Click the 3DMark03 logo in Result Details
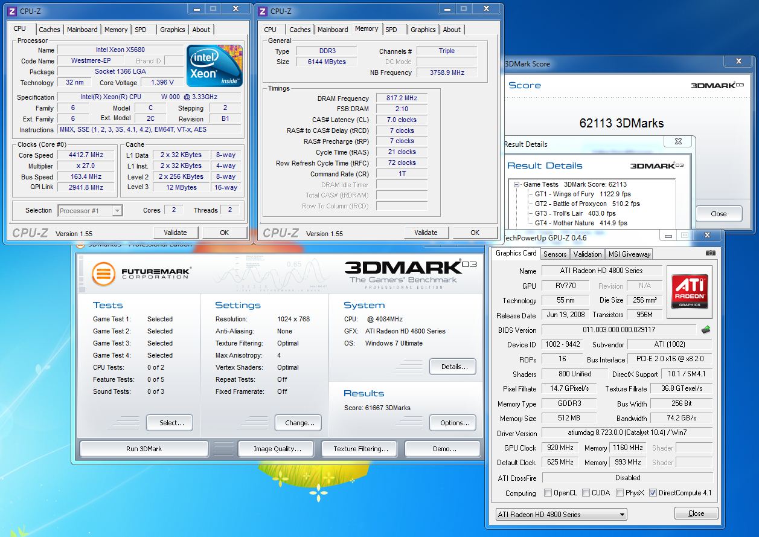The width and height of the screenshot is (759, 537). 656,166
